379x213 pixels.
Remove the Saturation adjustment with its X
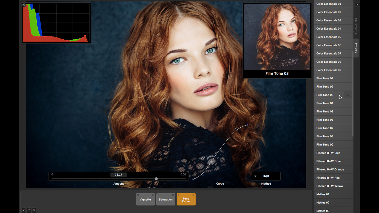click(x=158, y=195)
